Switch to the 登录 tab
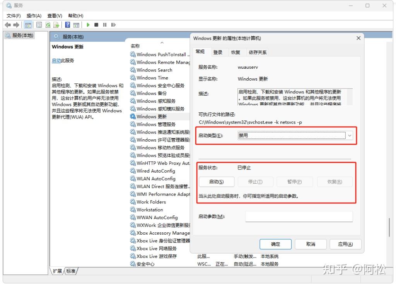Image resolution: width=396 pixels, height=286 pixels. pyautogui.click(x=218, y=52)
